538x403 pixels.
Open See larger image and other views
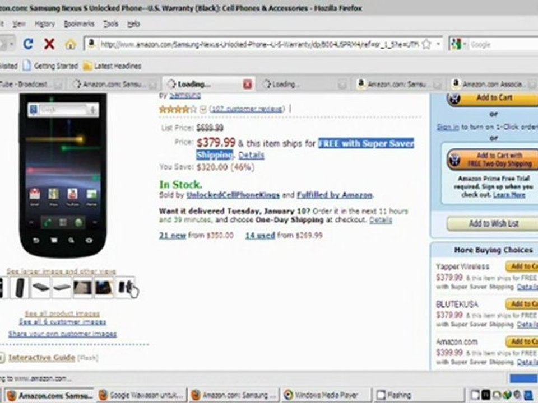[x=61, y=271]
